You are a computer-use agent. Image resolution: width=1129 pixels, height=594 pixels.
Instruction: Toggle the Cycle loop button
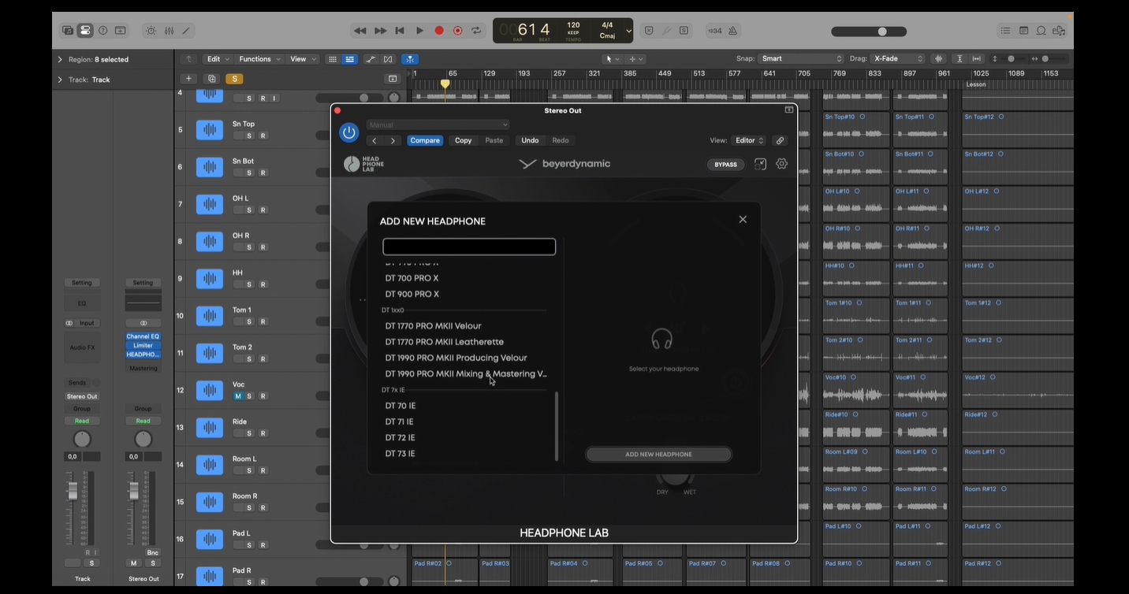(x=476, y=31)
